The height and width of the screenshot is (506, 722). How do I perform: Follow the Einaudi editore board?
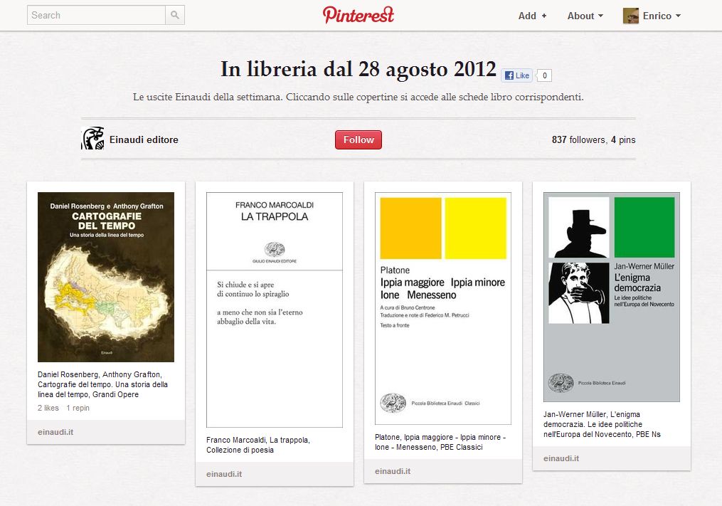tap(359, 139)
